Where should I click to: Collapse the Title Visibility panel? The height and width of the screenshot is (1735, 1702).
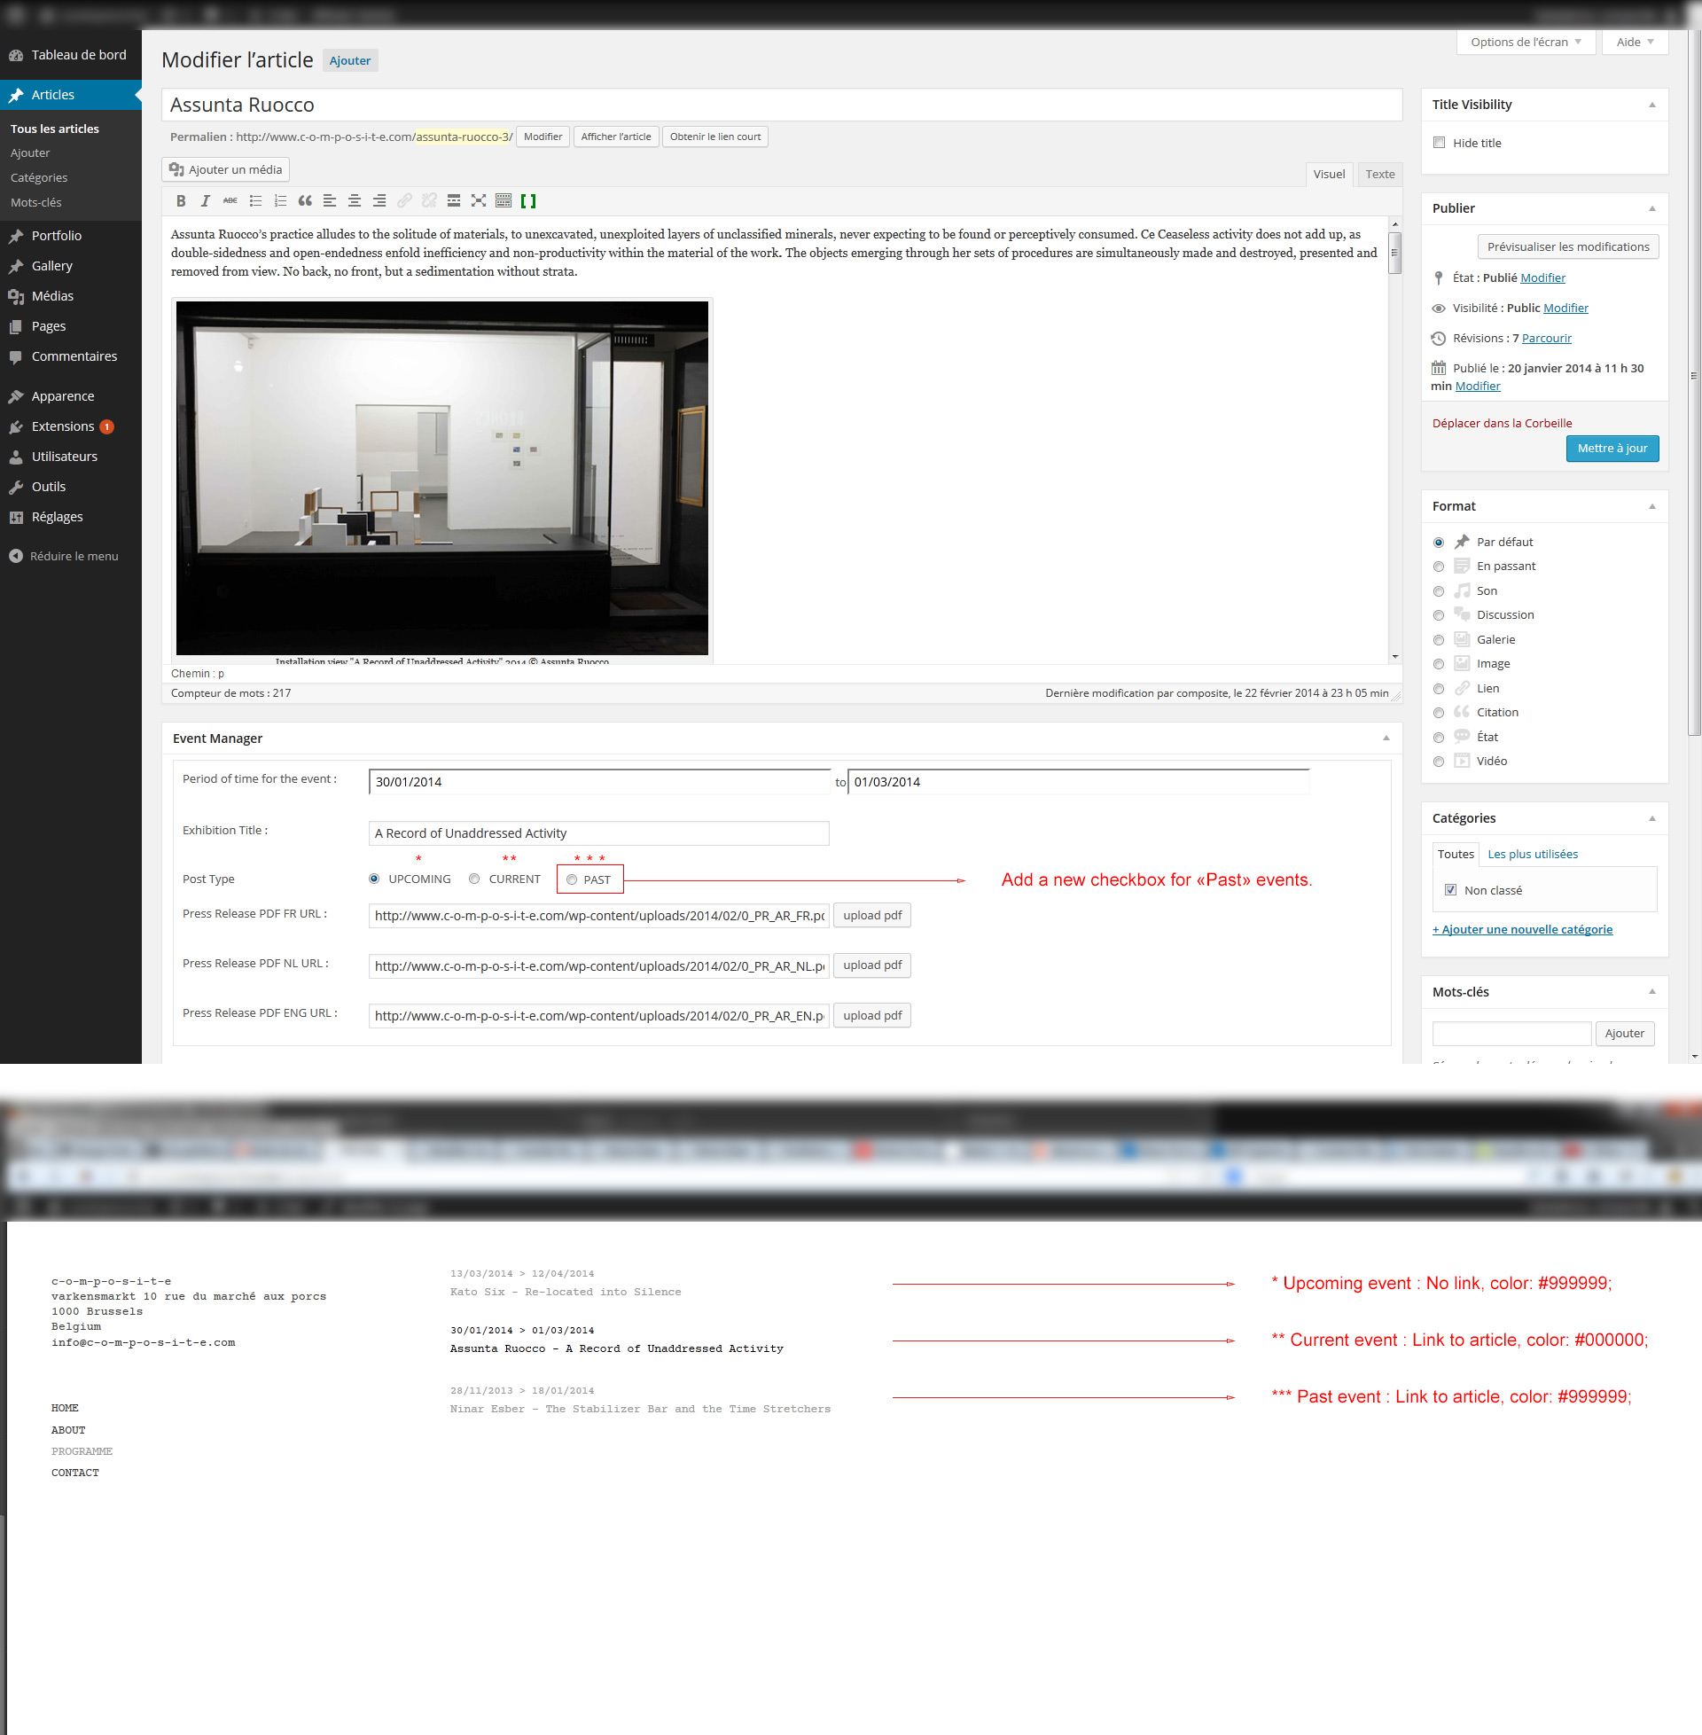[1652, 105]
